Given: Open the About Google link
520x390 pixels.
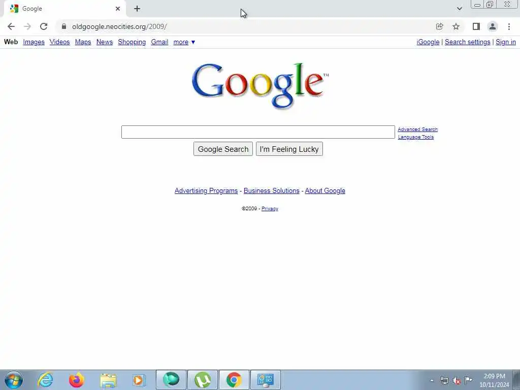Looking at the screenshot, I should point(325,191).
